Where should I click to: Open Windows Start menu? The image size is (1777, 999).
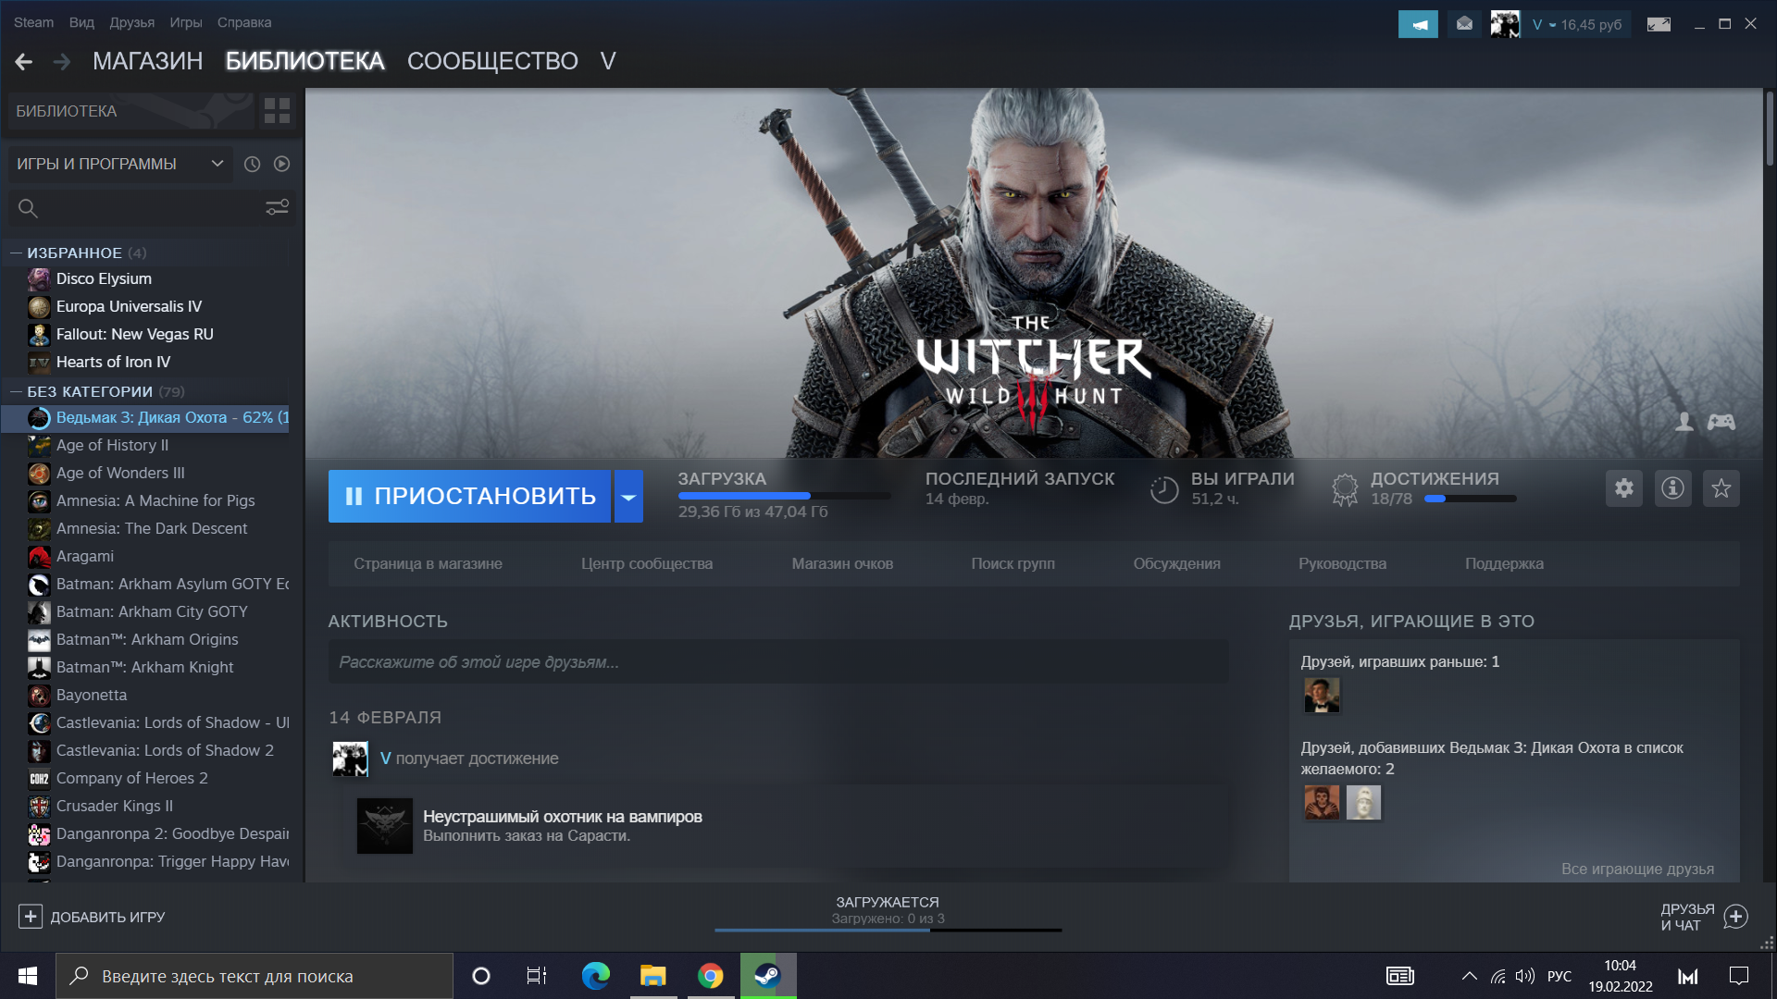(x=28, y=976)
